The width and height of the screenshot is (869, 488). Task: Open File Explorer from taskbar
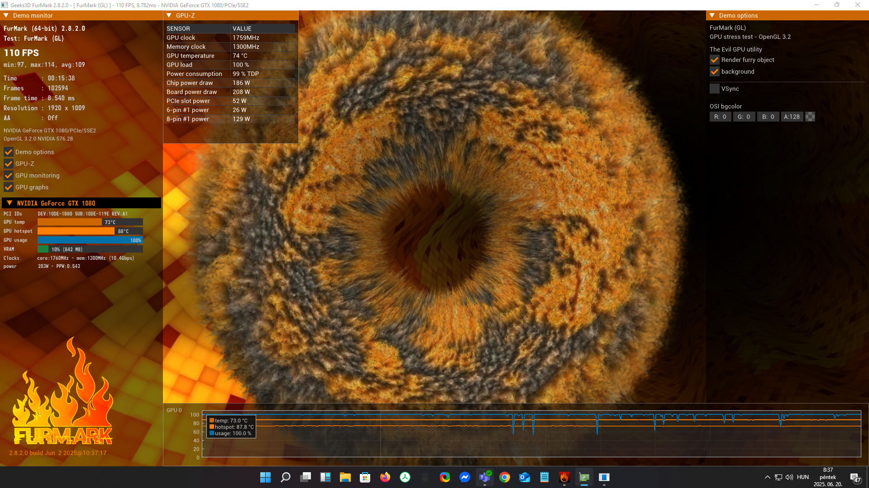[345, 477]
